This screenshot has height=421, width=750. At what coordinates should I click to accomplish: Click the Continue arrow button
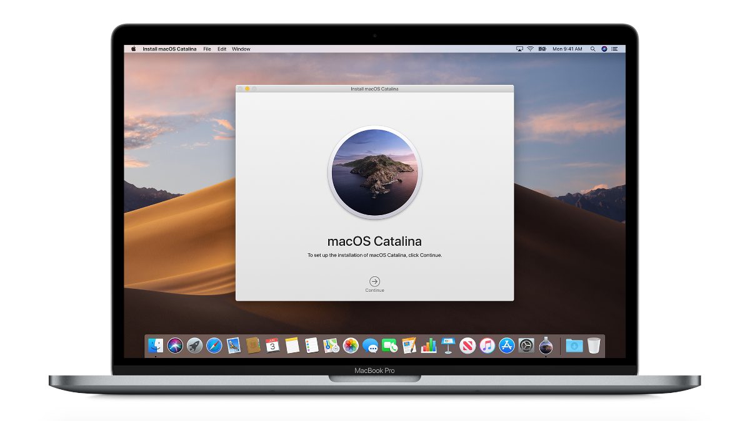click(374, 281)
